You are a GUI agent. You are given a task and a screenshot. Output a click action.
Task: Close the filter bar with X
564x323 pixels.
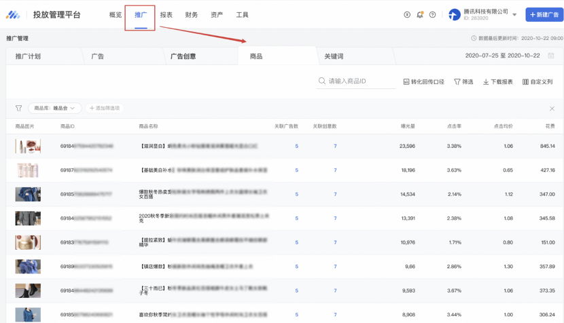coord(552,109)
